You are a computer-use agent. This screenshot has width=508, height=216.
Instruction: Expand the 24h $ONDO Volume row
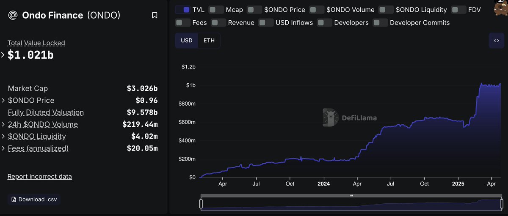point(3,124)
